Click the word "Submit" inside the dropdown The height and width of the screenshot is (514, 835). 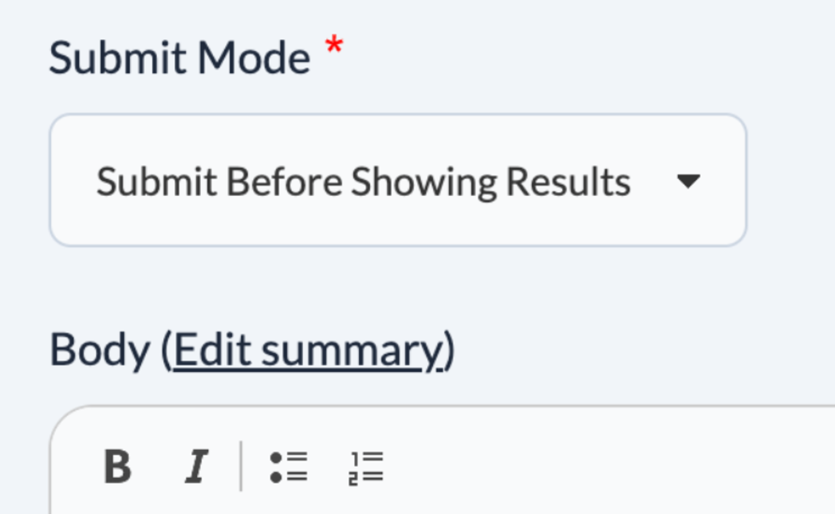click(156, 182)
